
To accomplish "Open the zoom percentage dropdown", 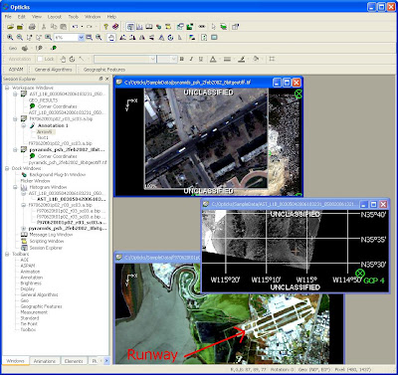I will [81, 38].
